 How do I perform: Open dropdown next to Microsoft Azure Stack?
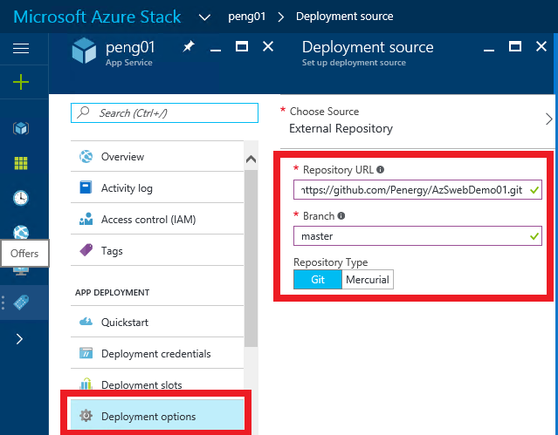204,17
